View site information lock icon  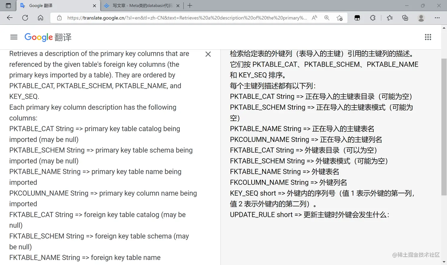coord(59,18)
